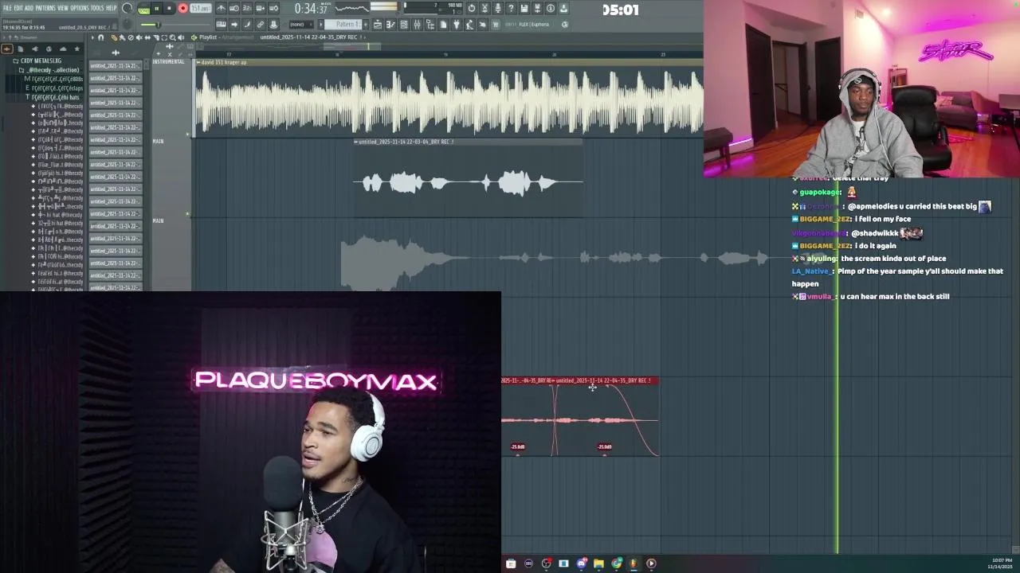Click the media player icon in taskbar
Image resolution: width=1020 pixels, height=573 pixels.
coord(651,563)
